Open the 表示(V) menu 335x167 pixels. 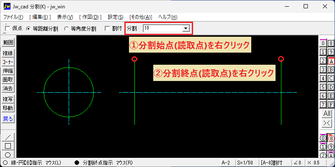point(65,17)
